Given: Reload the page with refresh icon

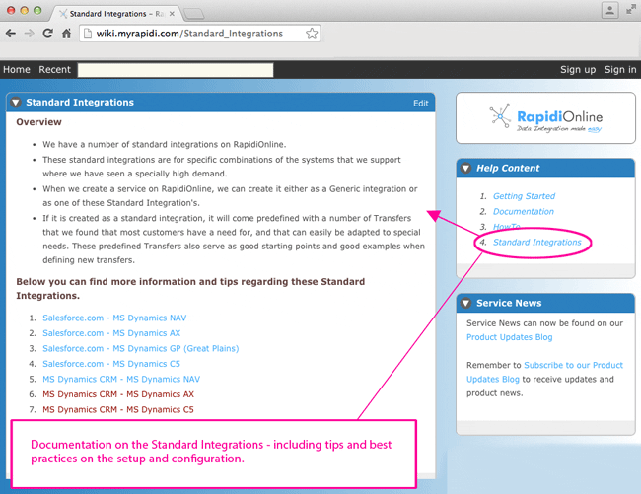Looking at the screenshot, I should tap(48, 34).
